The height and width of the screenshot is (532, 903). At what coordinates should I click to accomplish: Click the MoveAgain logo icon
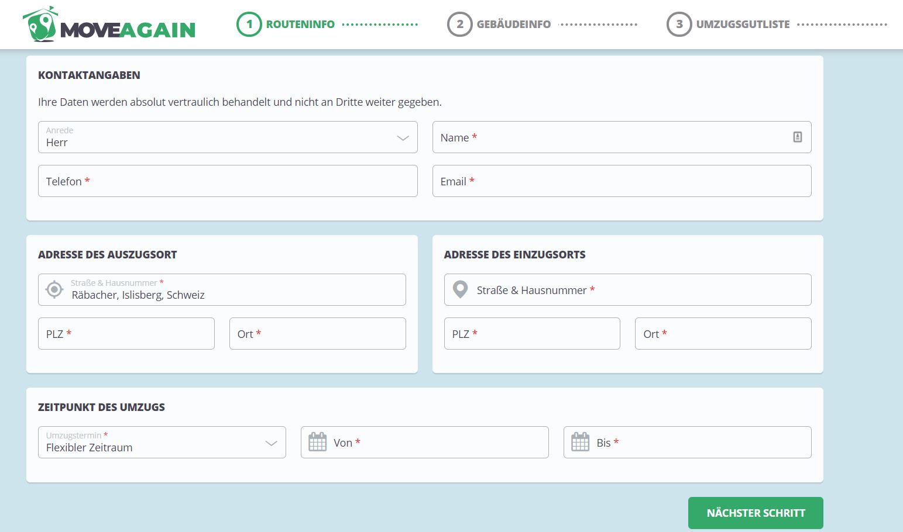40,25
